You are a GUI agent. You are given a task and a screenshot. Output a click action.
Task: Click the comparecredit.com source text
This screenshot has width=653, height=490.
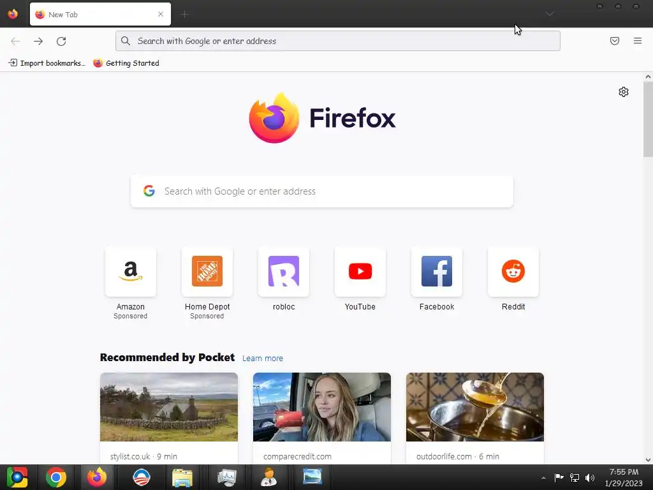[x=297, y=457]
